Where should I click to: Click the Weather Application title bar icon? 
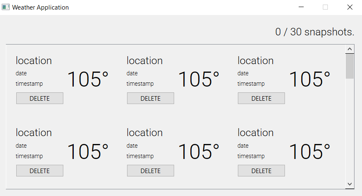[x=6, y=7]
